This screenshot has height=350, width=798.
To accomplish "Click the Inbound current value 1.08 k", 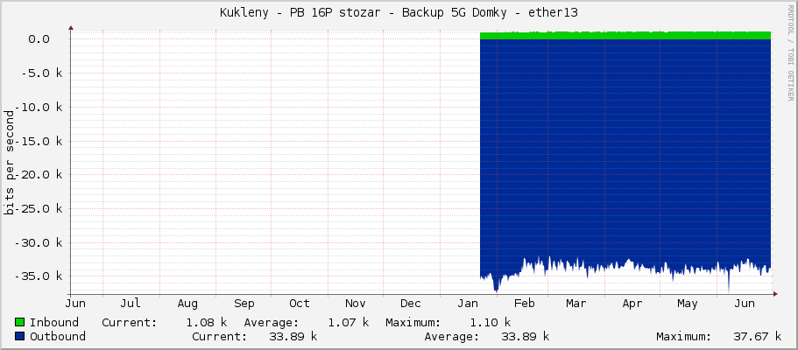I will click(207, 323).
